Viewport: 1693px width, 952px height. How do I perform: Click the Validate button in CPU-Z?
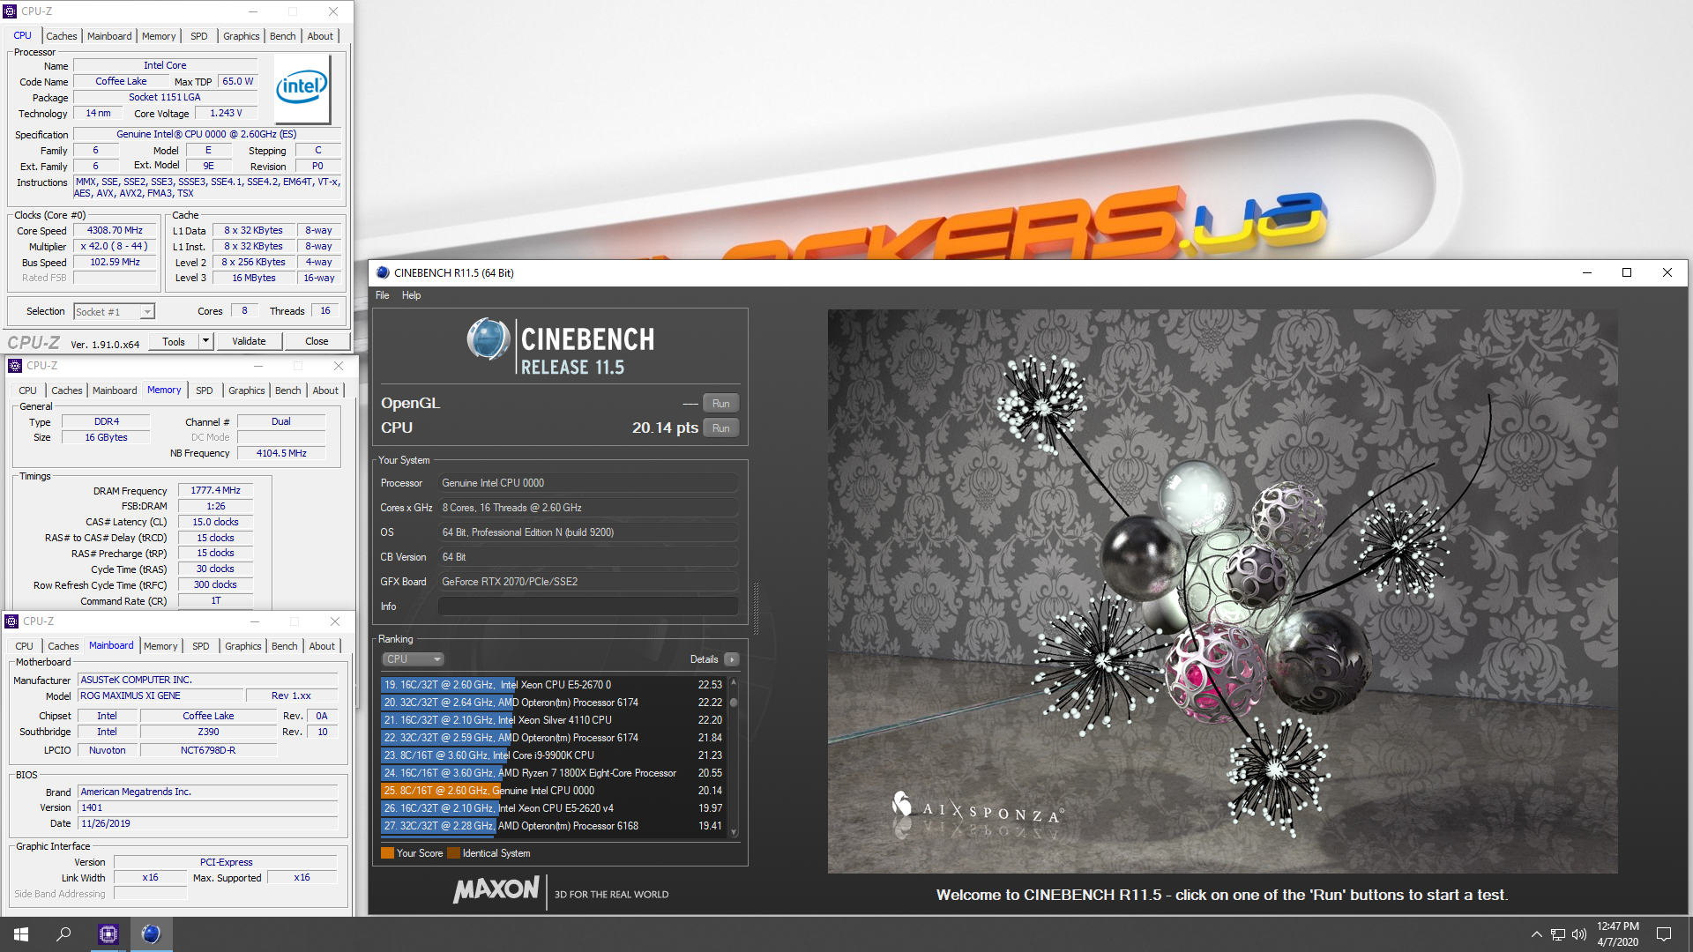[249, 341]
